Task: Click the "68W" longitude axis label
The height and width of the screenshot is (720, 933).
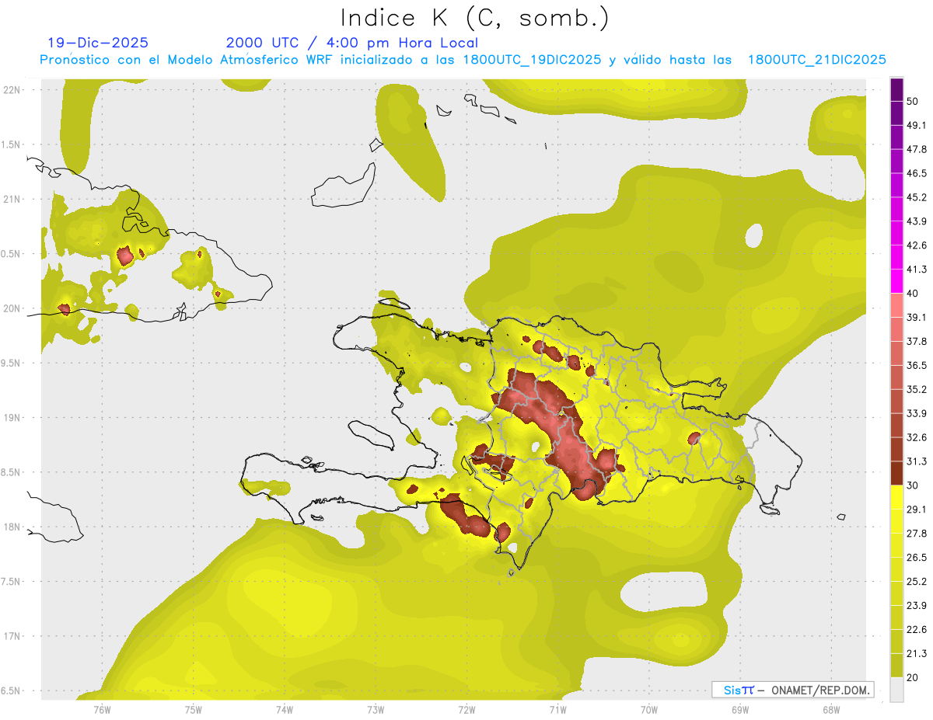Action: click(831, 709)
